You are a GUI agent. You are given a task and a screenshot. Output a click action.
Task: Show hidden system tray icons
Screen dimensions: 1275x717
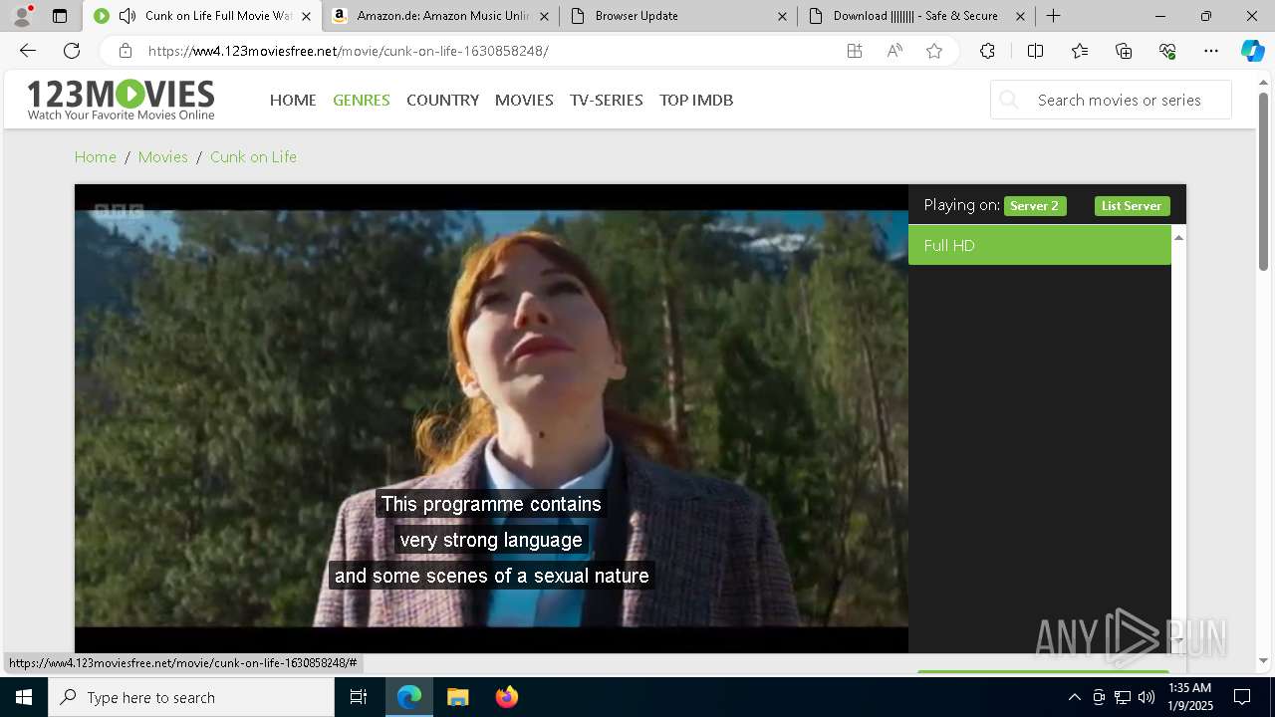[x=1074, y=697]
